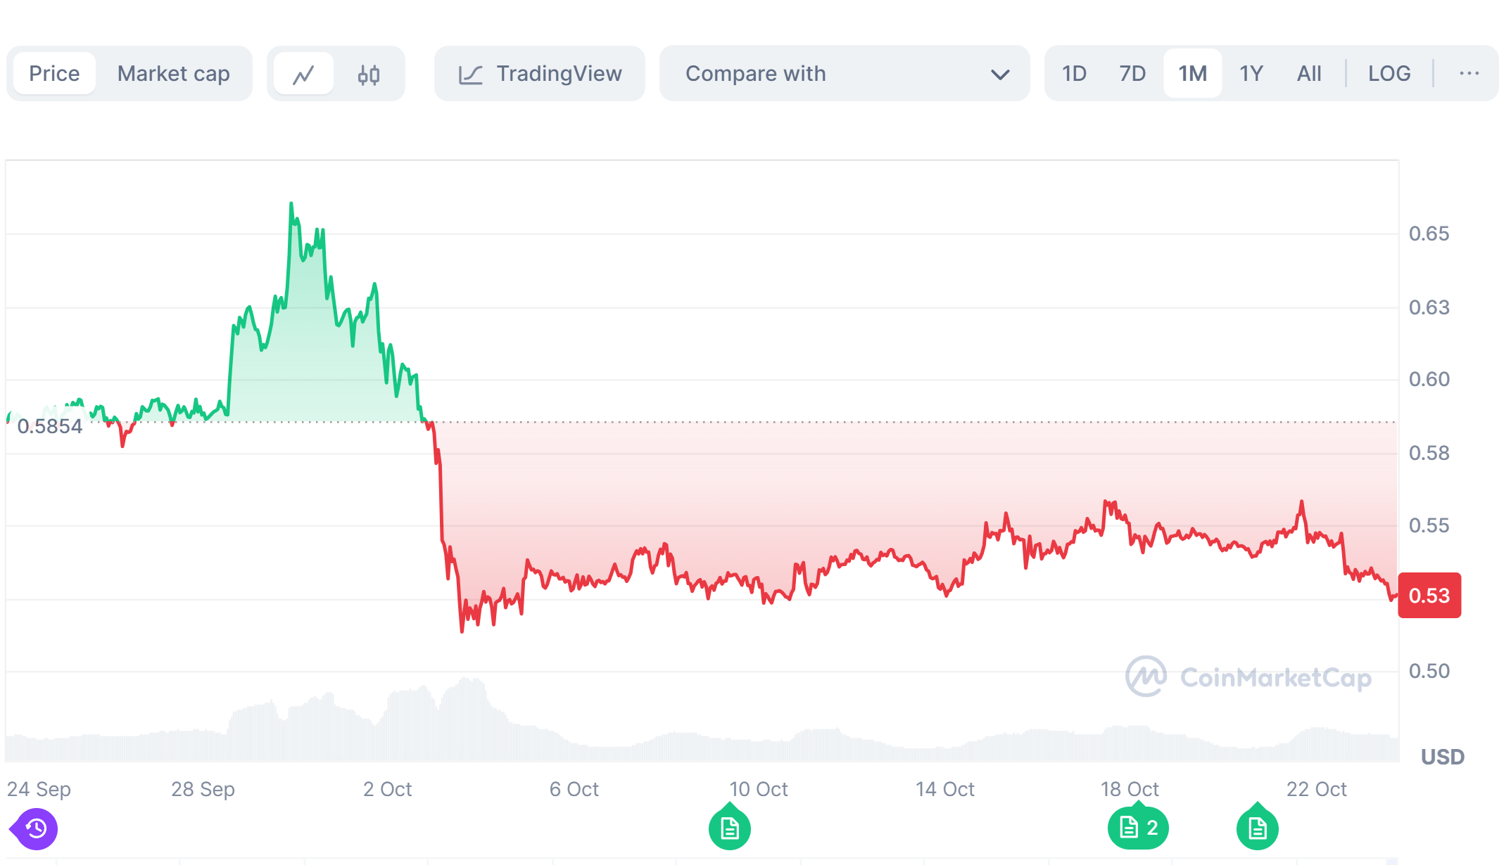Open the news marker below 10 Oct
Screen dimensions: 1511x865
tap(730, 828)
